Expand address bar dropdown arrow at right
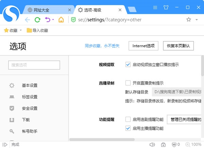The image size is (204, 148). click(197, 20)
